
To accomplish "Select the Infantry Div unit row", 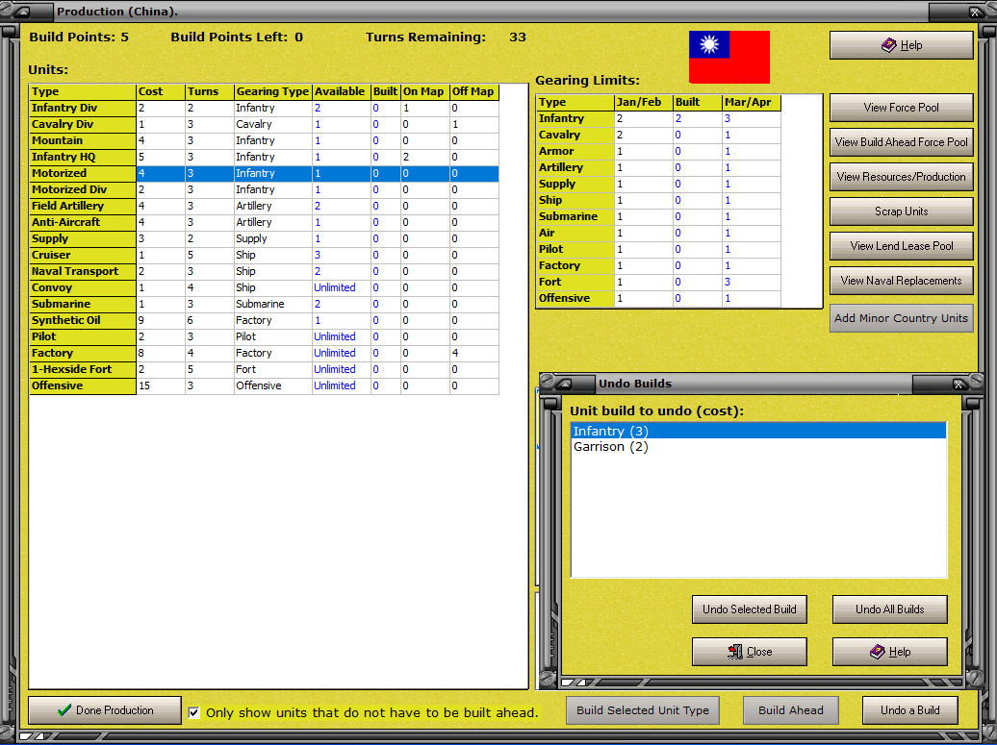I will (x=264, y=108).
